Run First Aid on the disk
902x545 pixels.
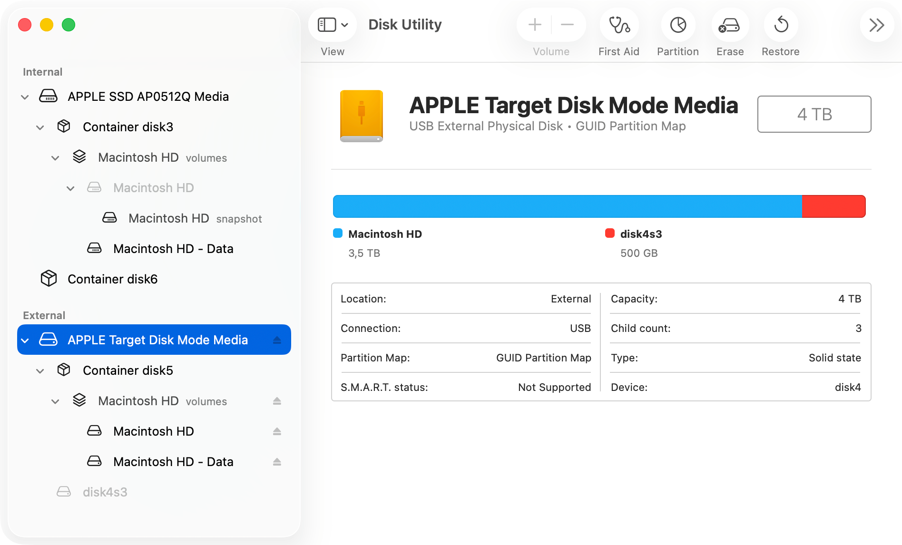619,25
